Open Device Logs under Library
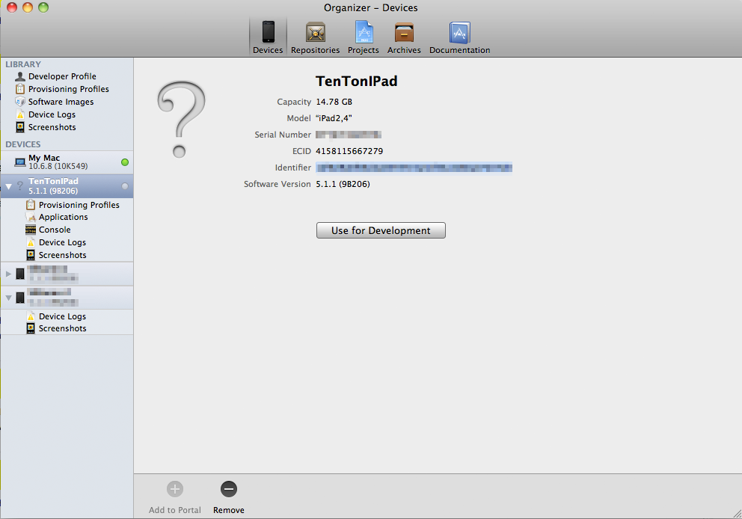The width and height of the screenshot is (742, 519). [52, 114]
